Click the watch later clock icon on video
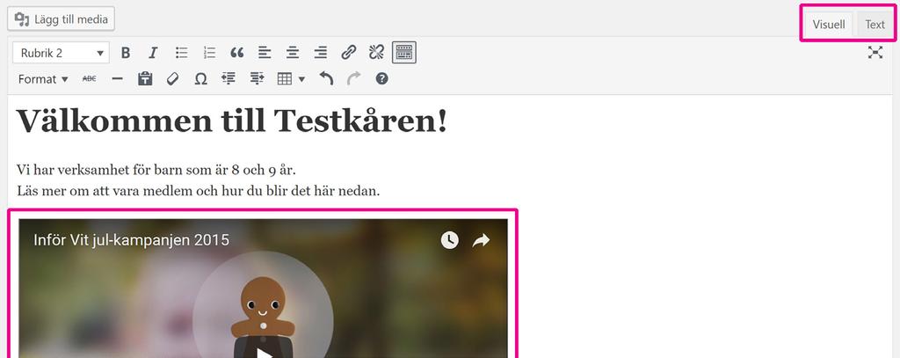Viewport: 900px width, 358px height. point(449,240)
